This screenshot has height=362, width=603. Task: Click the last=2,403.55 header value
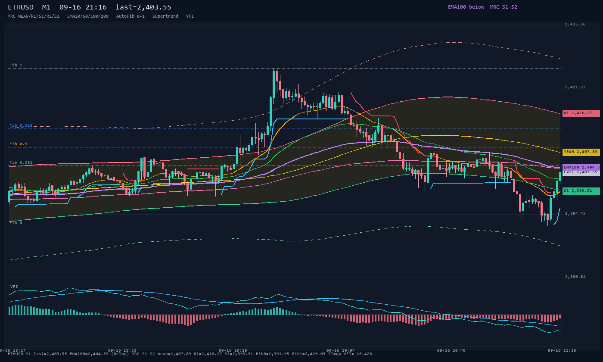143,7
